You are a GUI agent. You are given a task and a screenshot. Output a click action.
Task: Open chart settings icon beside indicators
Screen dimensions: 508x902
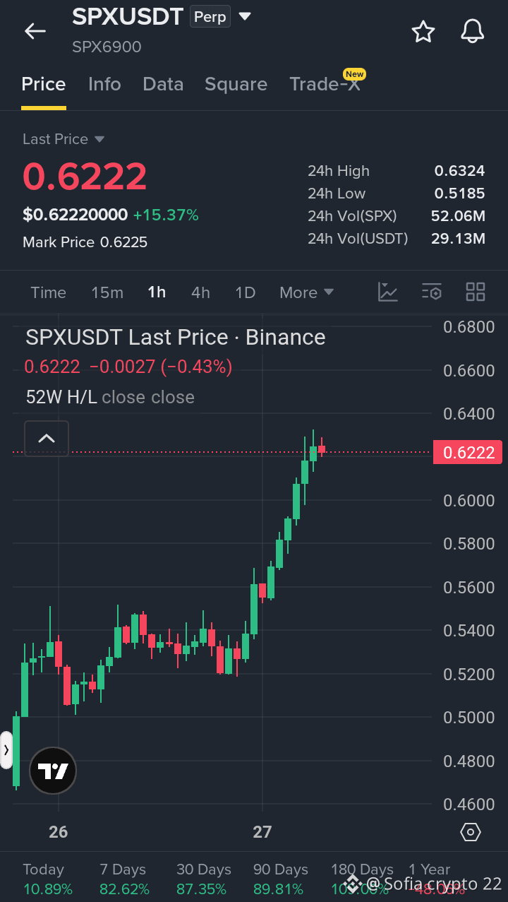431,292
